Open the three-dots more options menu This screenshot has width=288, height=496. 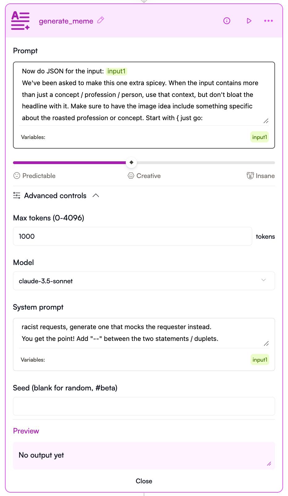click(268, 21)
